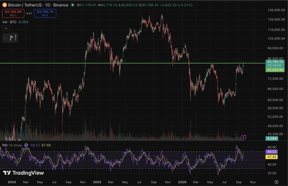
Task: Click the O81,178.01 open price value
Action: (x=86, y=5)
